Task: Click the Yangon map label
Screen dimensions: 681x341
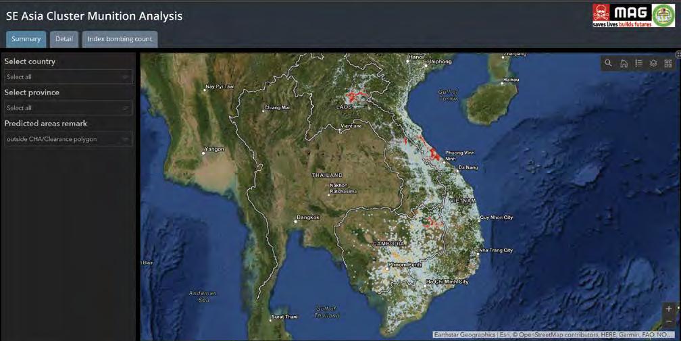Action: click(x=214, y=149)
